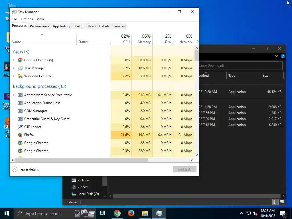Image resolution: width=292 pixels, height=219 pixels.
Task: Open the Options menu
Action: pyautogui.click(x=27, y=19)
